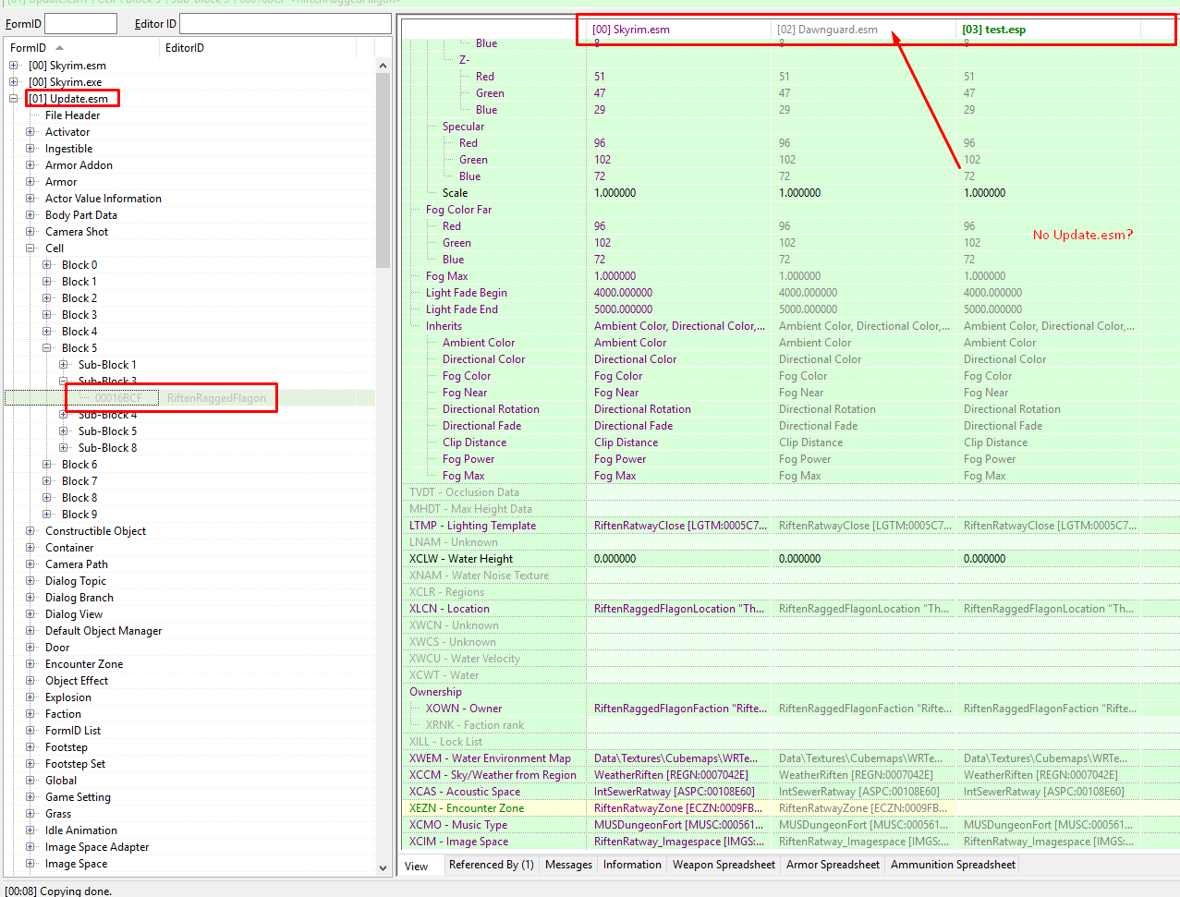The width and height of the screenshot is (1180, 897).
Task: Click IntSewerRatway value in Dawnguard.esm column
Action: pyautogui.click(x=859, y=792)
